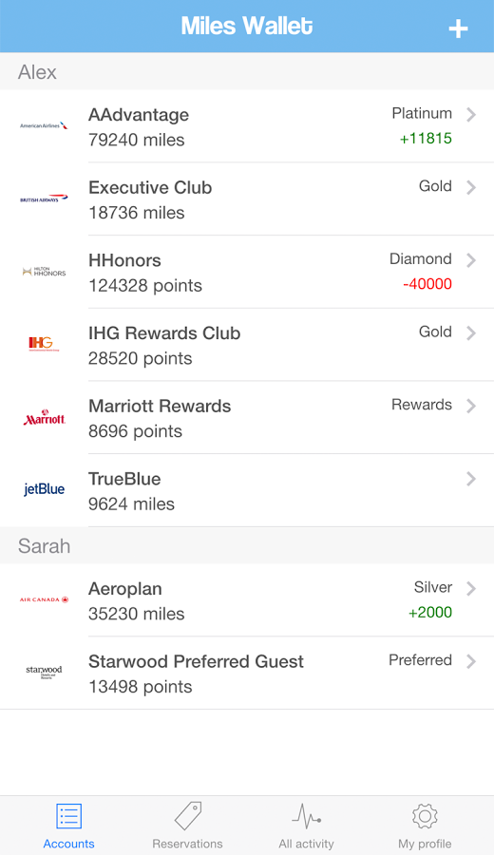Switch to the Reservations tab label
This screenshot has width=494, height=855.
click(x=187, y=844)
